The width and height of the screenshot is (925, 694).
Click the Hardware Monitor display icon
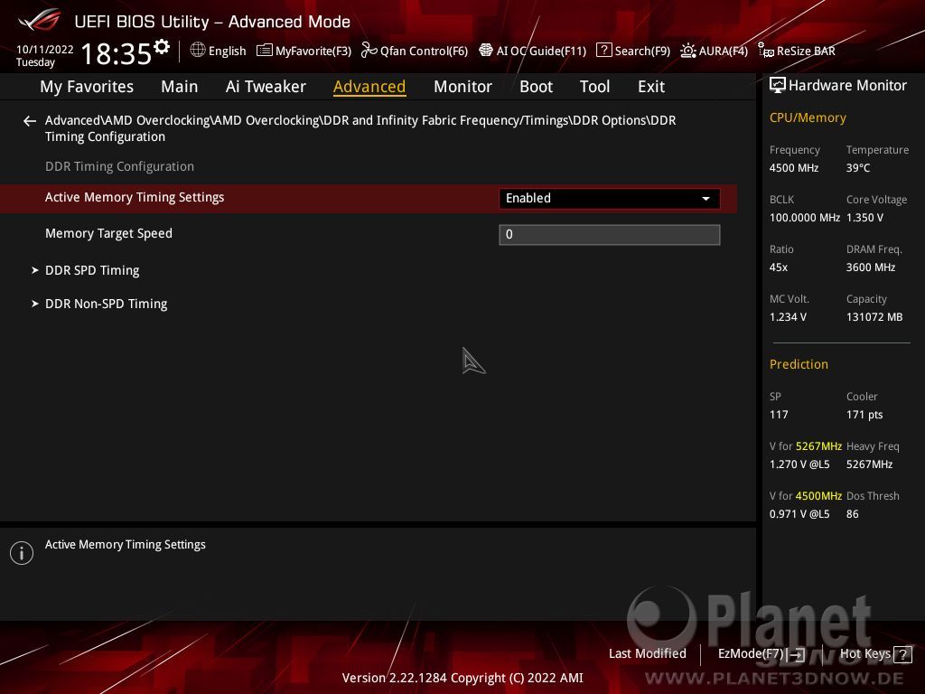778,86
